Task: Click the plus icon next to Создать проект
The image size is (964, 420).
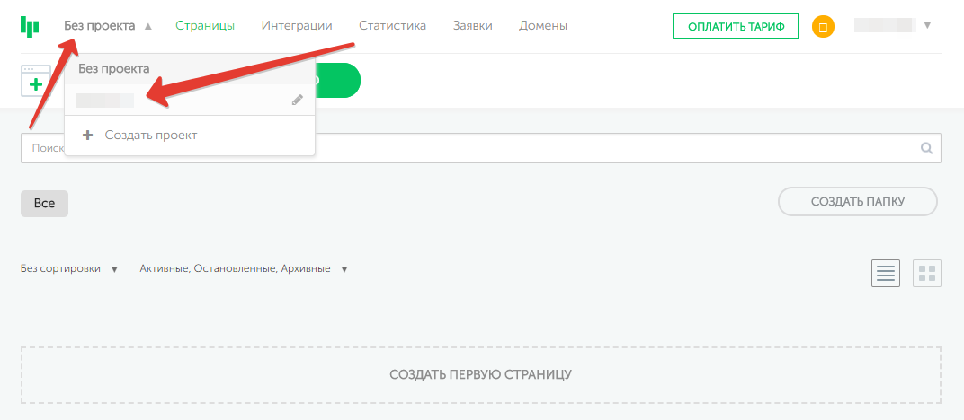Action: pyautogui.click(x=87, y=136)
